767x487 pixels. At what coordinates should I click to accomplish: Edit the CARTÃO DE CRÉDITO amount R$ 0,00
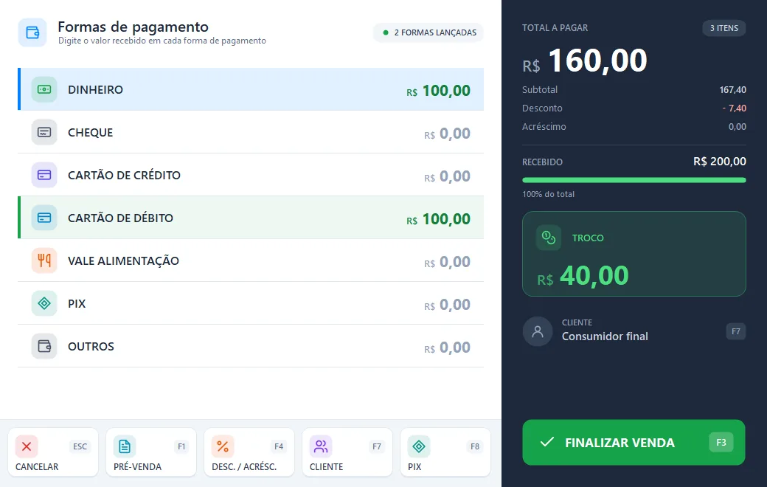pos(447,176)
